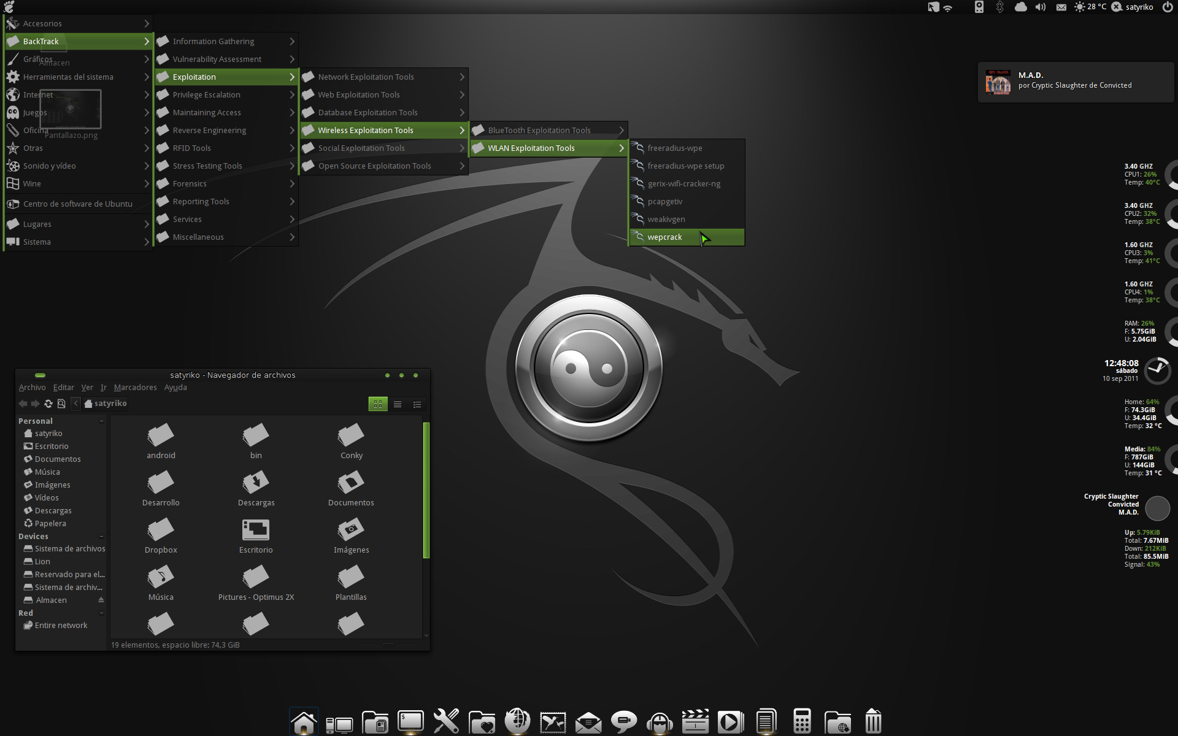Open the Archivo menu

(x=32, y=388)
